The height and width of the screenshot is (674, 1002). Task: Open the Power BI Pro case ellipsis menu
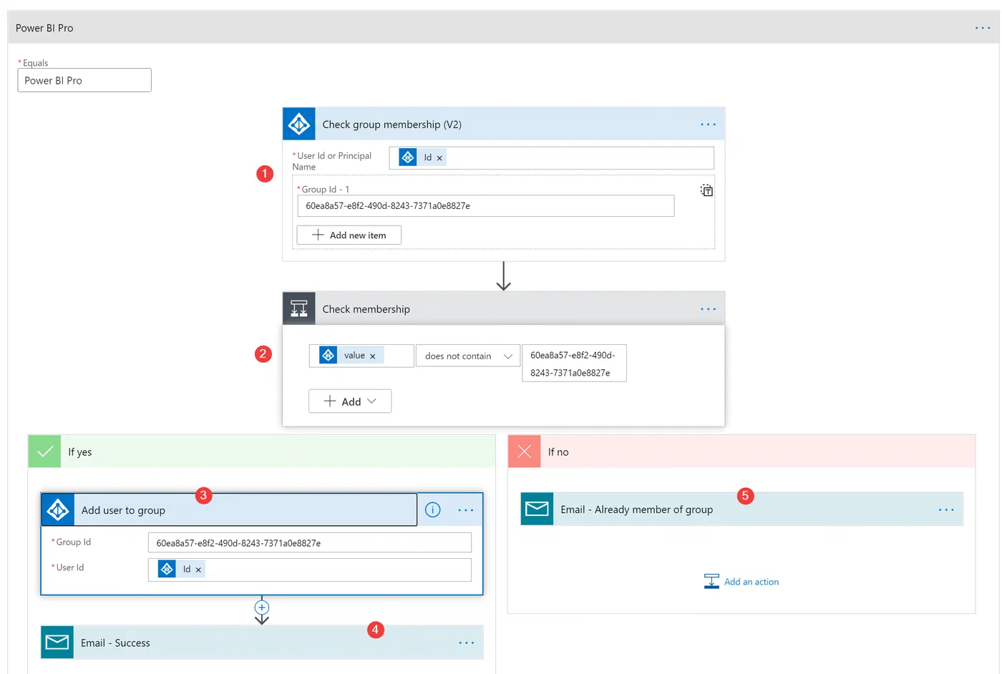tap(983, 28)
